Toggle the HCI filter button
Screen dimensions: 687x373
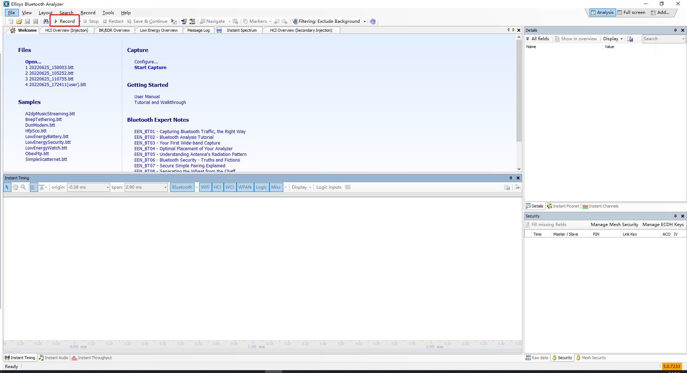[217, 187]
